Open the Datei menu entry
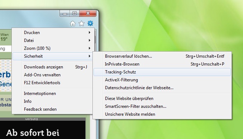The image size is (243, 139). click(53, 40)
